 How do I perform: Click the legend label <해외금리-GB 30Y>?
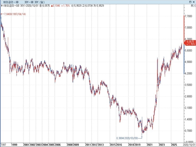tap(14, 5)
